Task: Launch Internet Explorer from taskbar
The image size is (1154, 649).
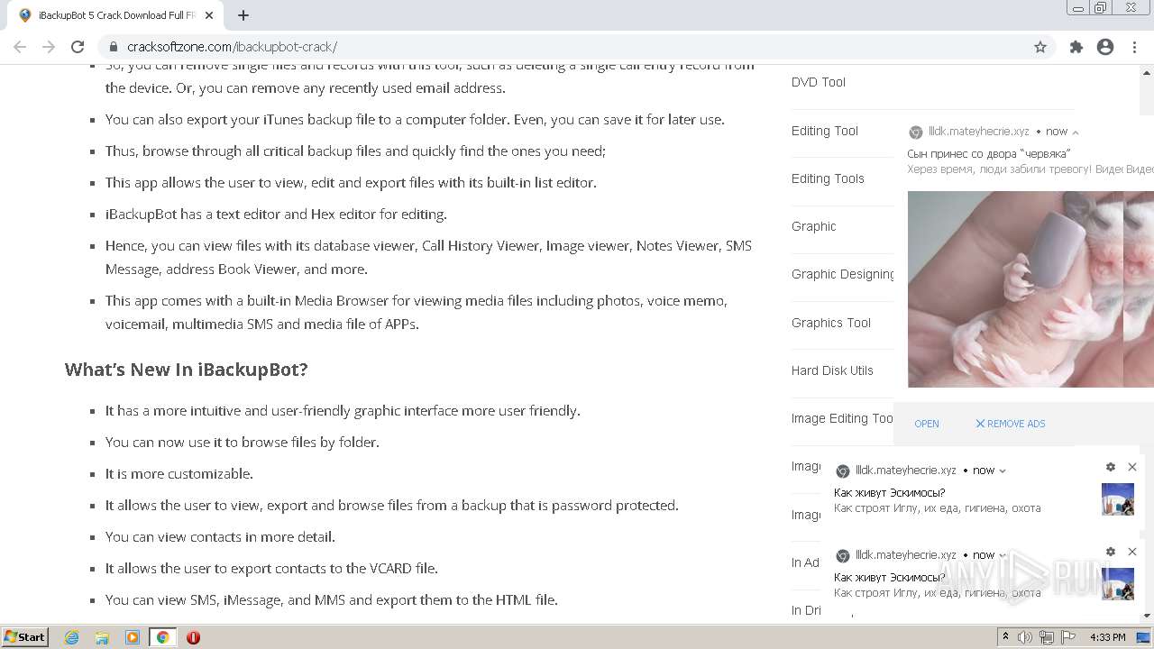Action: pyautogui.click(x=72, y=637)
